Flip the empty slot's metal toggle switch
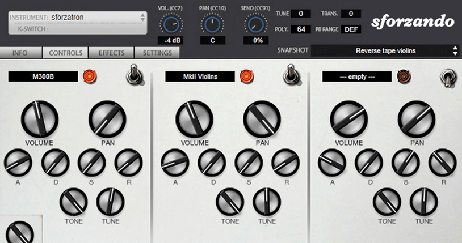462x243 pixels. (x=448, y=77)
